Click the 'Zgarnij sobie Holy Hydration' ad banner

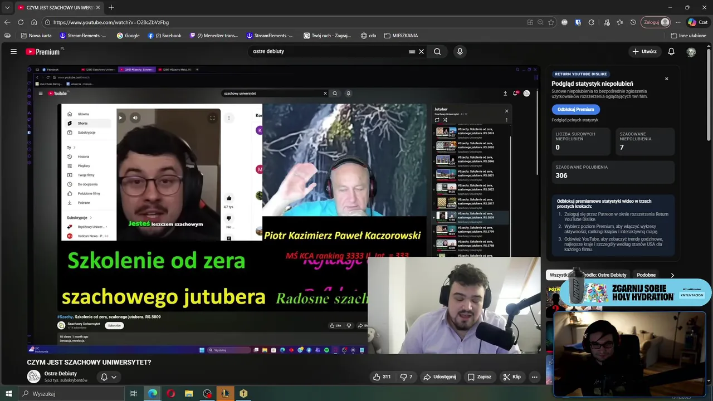pos(635,292)
